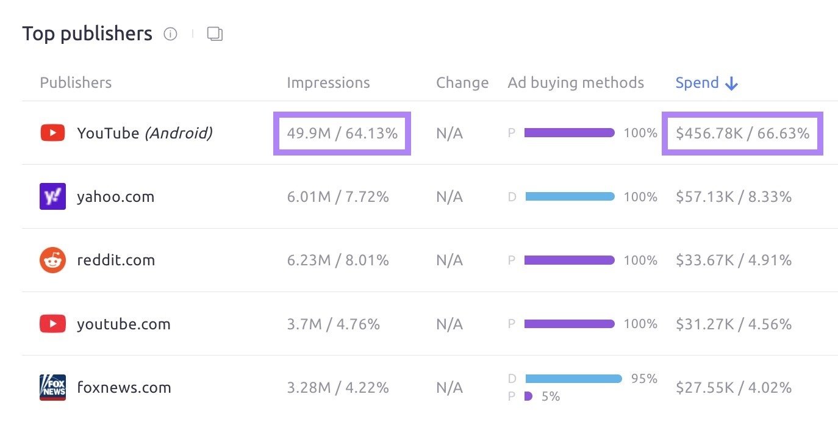Click the youtube.com play button favicon

coord(52,324)
